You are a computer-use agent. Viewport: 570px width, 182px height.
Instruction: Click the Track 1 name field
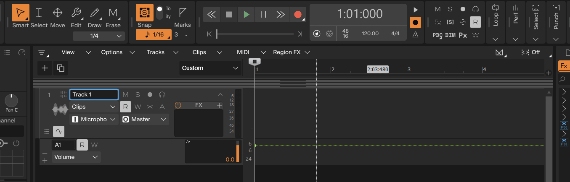tap(93, 95)
